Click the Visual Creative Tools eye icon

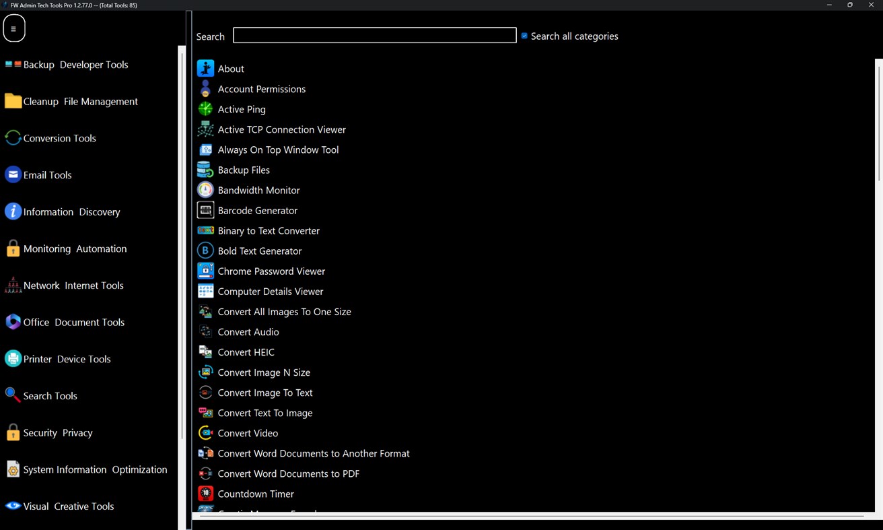(x=13, y=506)
